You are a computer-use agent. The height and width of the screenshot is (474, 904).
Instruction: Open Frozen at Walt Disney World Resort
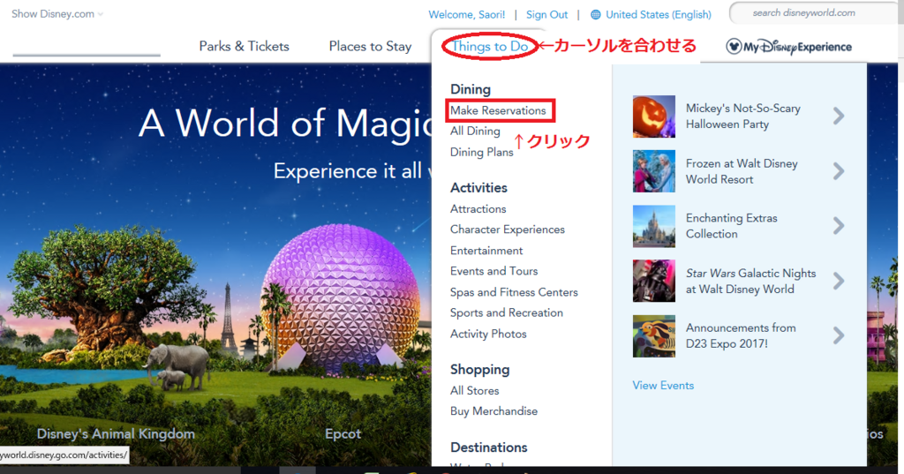[x=742, y=171]
